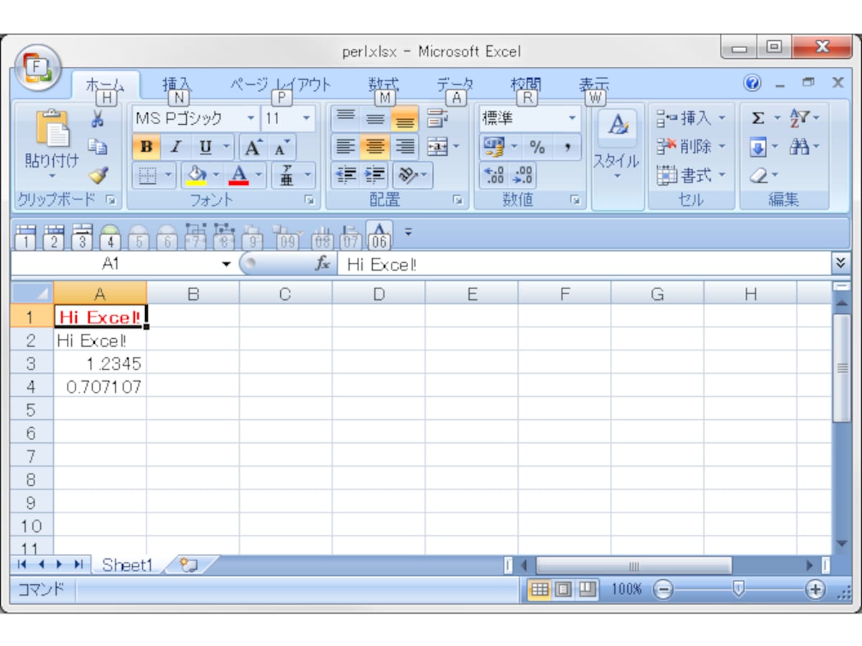Open the MS Pゴシック font name dropdown
Viewport: 862px width, 646px height.
[x=251, y=118]
